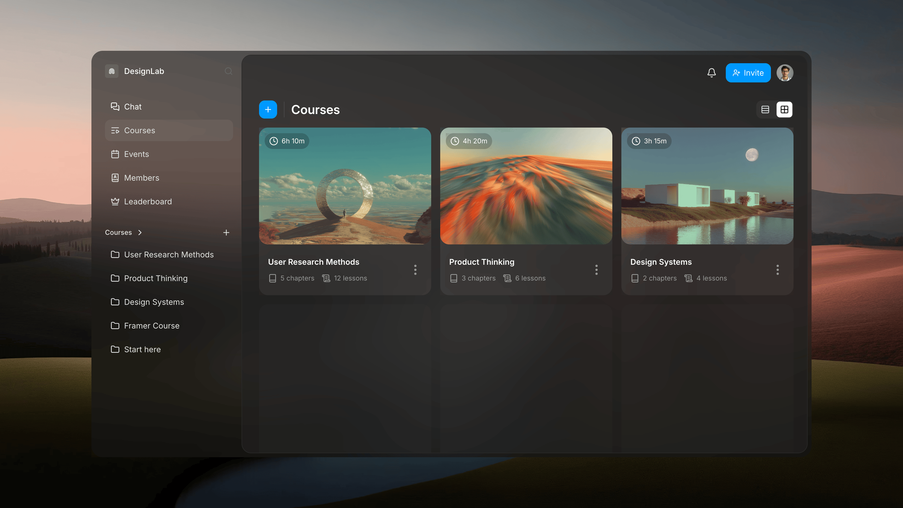Open options menu for Design Systems card

(x=777, y=270)
